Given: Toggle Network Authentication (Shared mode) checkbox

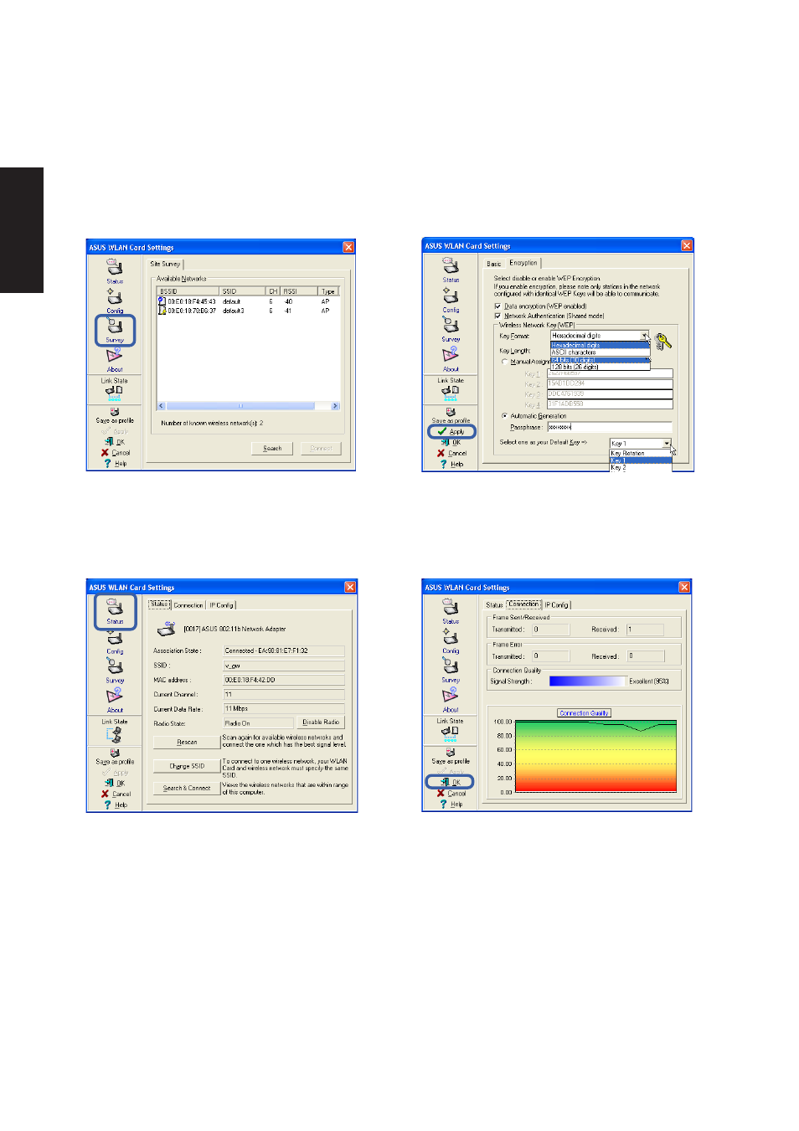Looking at the screenshot, I should pyautogui.click(x=497, y=316).
